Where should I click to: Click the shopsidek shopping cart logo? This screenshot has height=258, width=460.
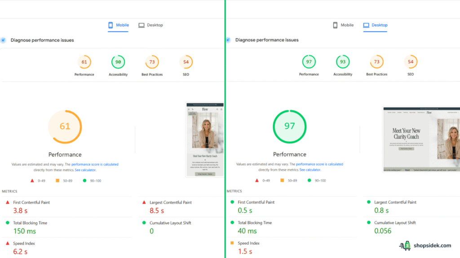point(407,246)
